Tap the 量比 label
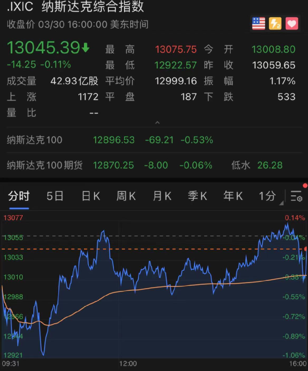 pyautogui.click(x=21, y=112)
